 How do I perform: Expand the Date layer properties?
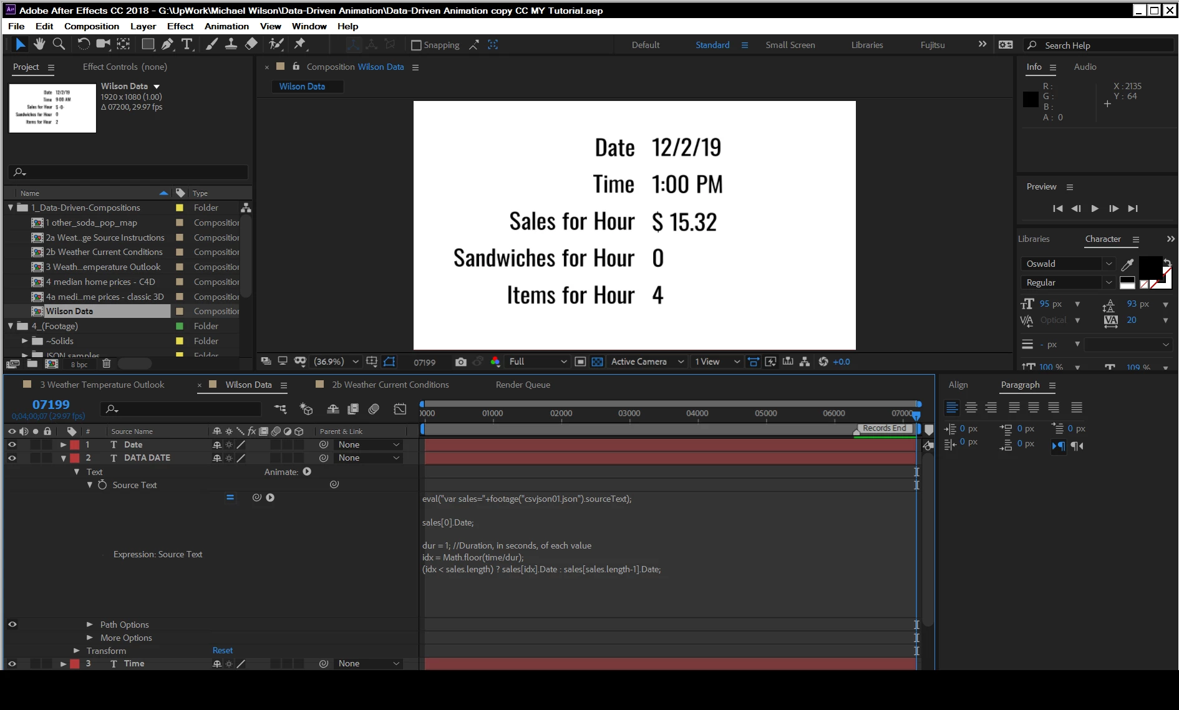[63, 444]
